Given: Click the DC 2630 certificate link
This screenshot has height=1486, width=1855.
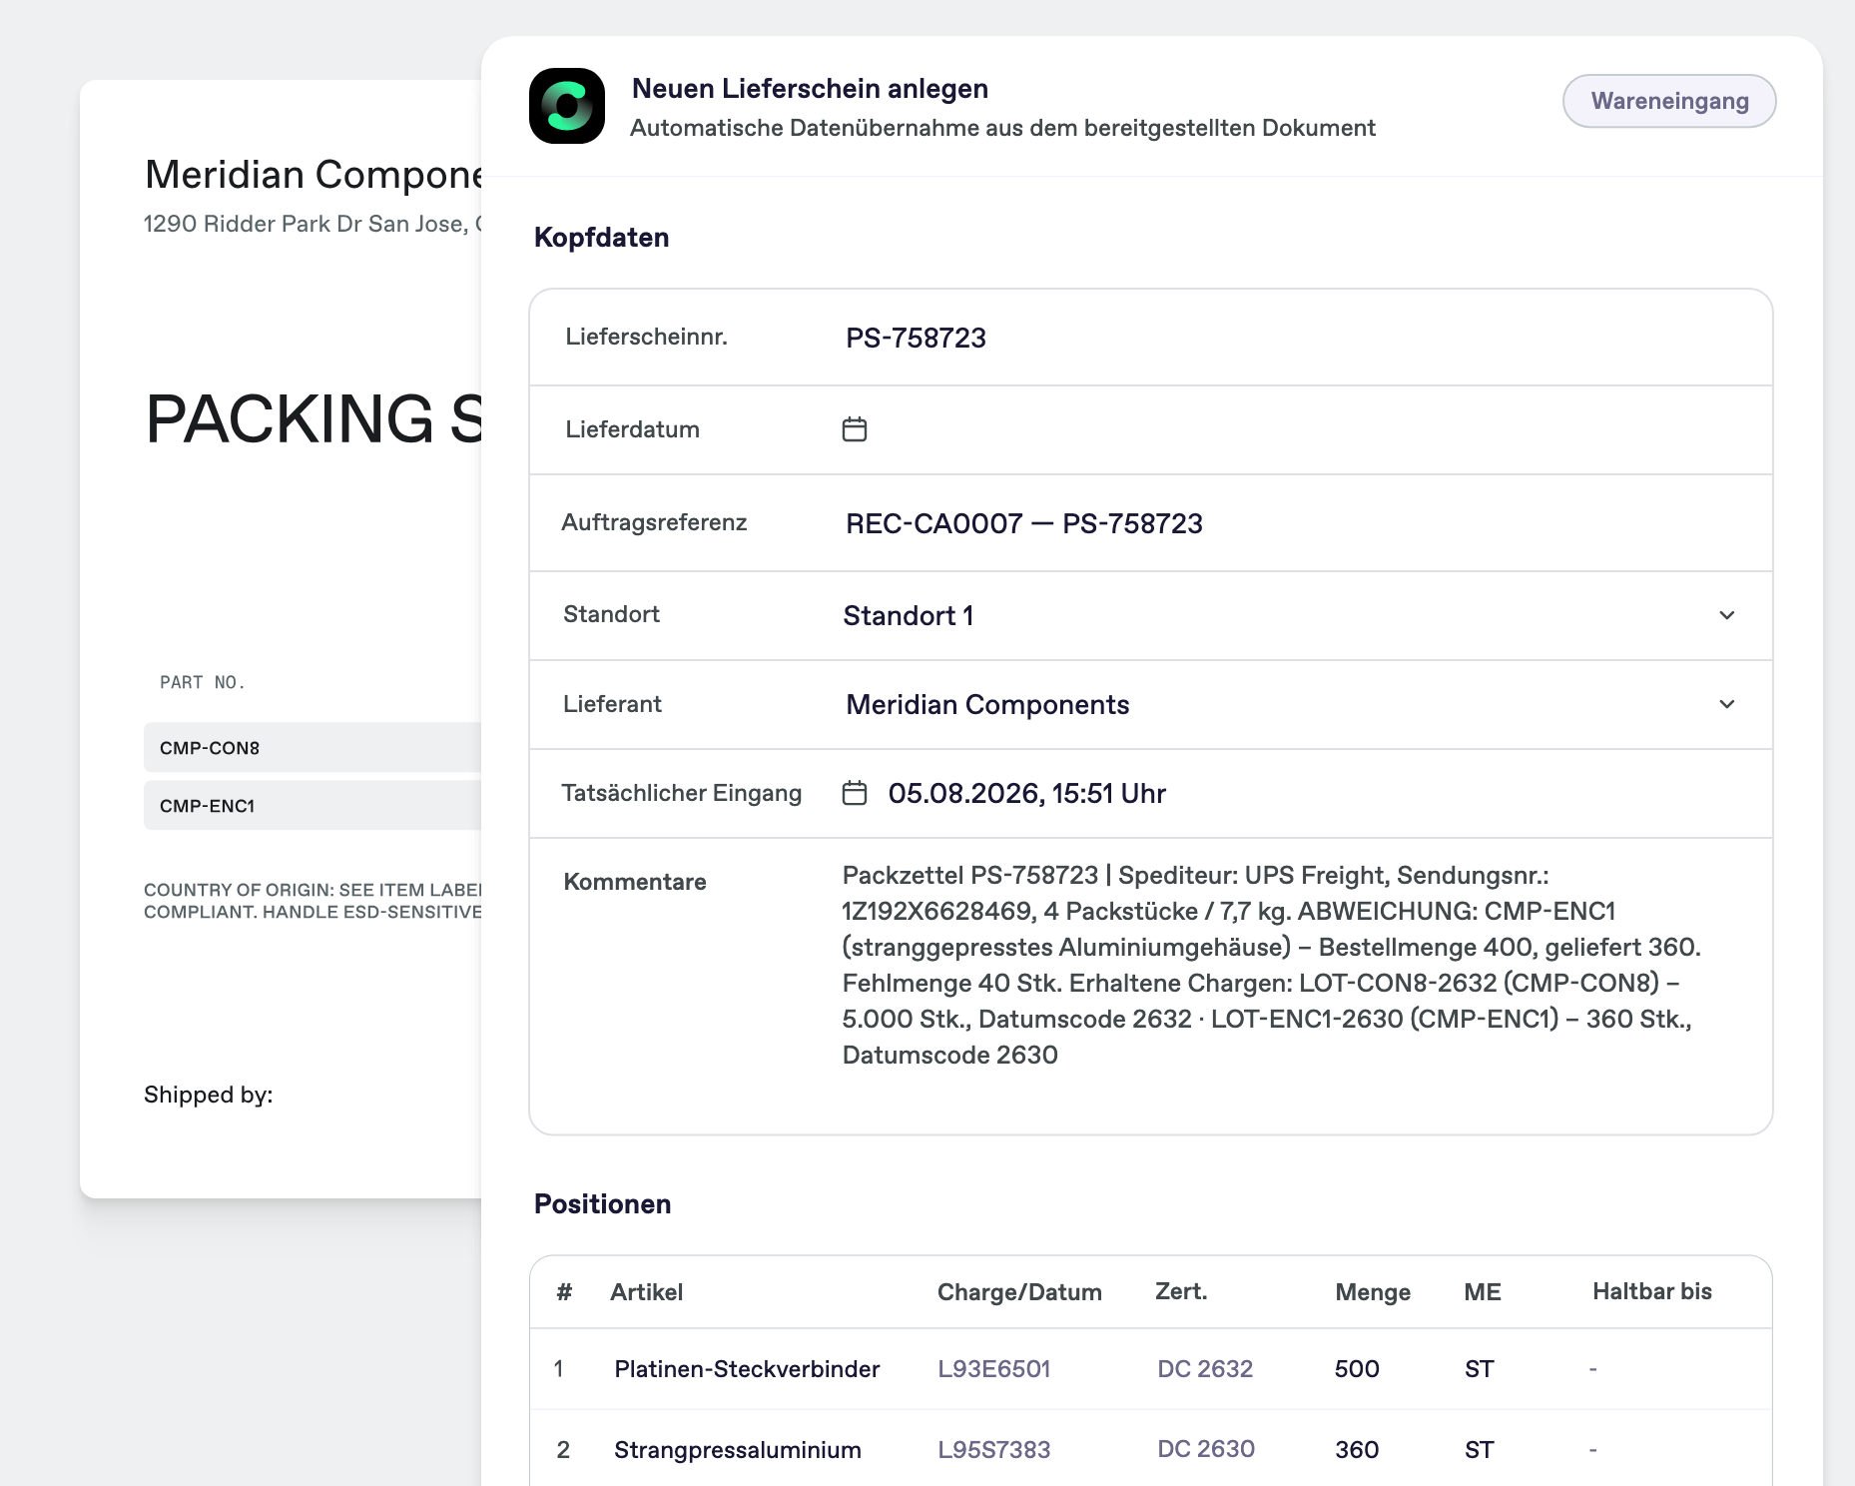Looking at the screenshot, I should point(1206,1449).
